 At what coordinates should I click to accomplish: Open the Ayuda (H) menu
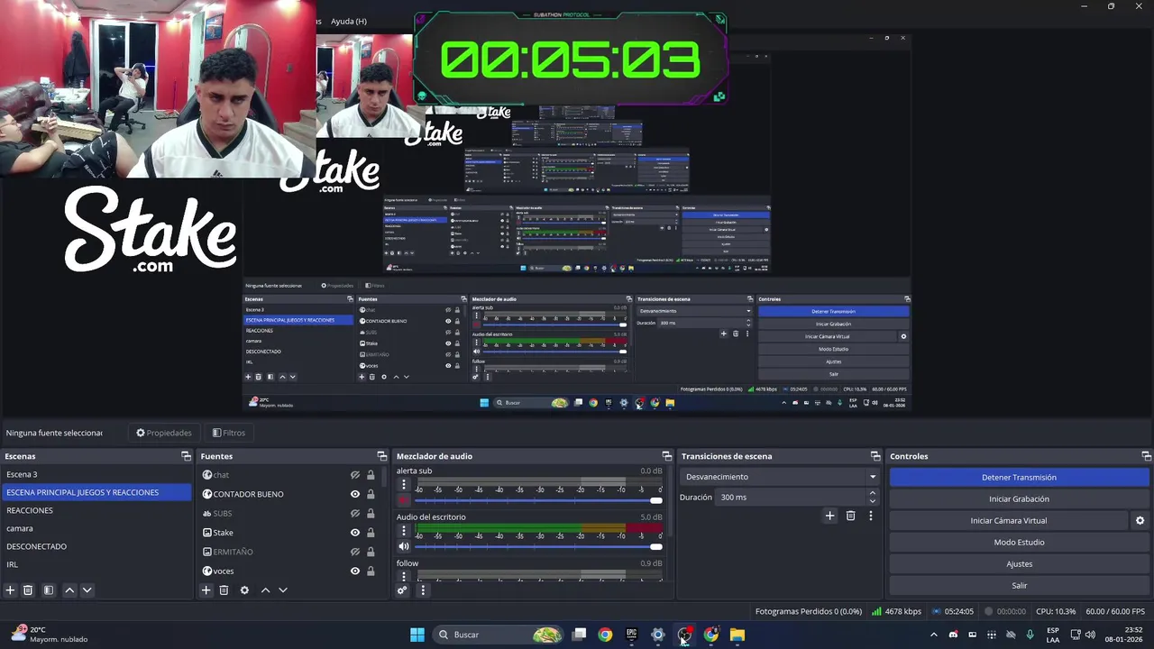349,21
